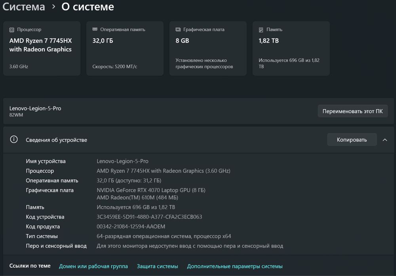396x276 pixels.
Task: Click the RAM module icon
Action: [x=95, y=29]
